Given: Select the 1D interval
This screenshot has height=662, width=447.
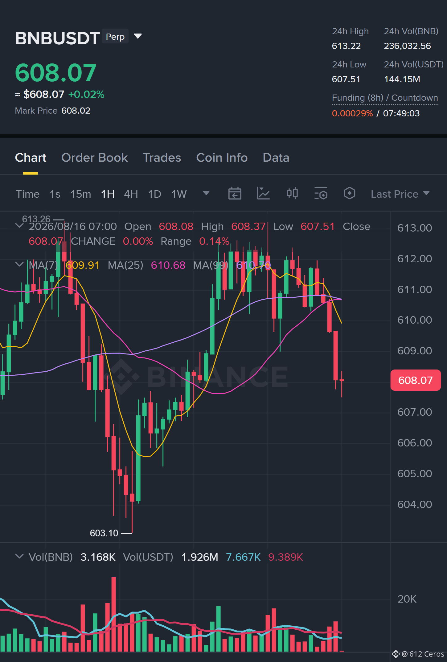Looking at the screenshot, I should (x=155, y=194).
